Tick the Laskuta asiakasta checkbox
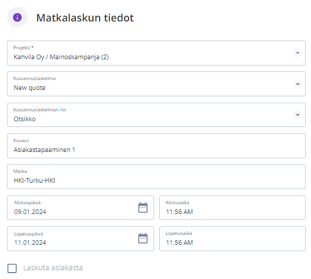Screen dimensions: 311x279 pos(12,268)
